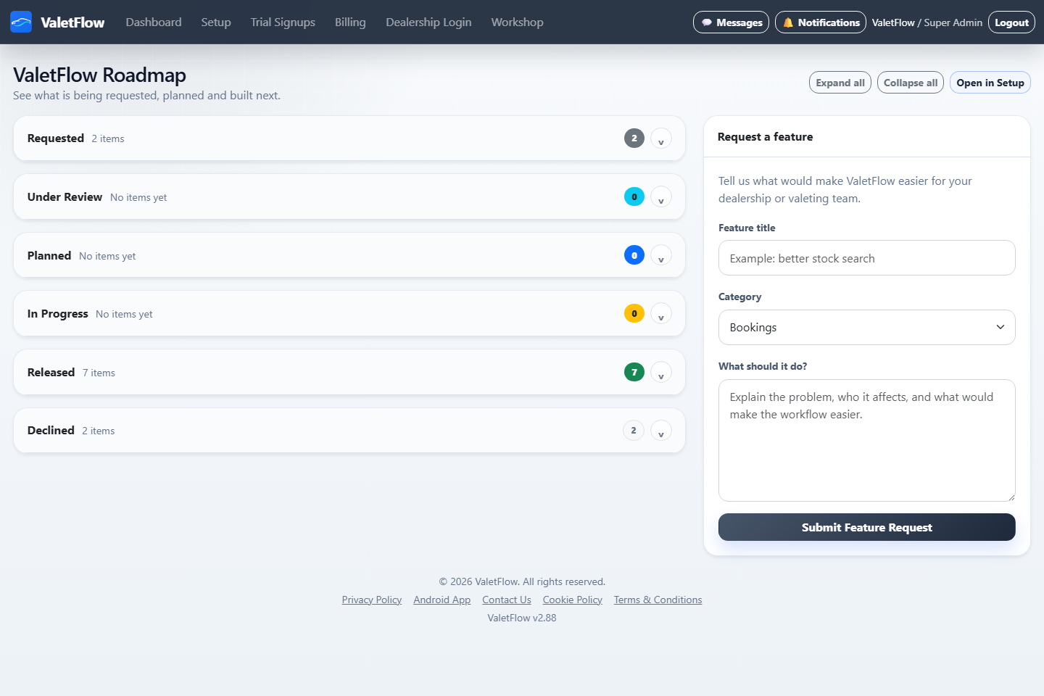Expand the Planned section chevron
This screenshot has height=696, width=1044.
click(x=661, y=255)
